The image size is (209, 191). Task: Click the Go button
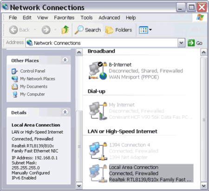tap(195, 43)
